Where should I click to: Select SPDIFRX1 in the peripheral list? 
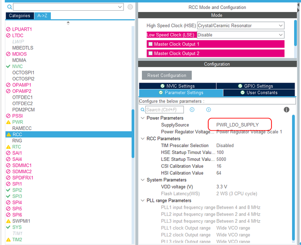click(23, 178)
